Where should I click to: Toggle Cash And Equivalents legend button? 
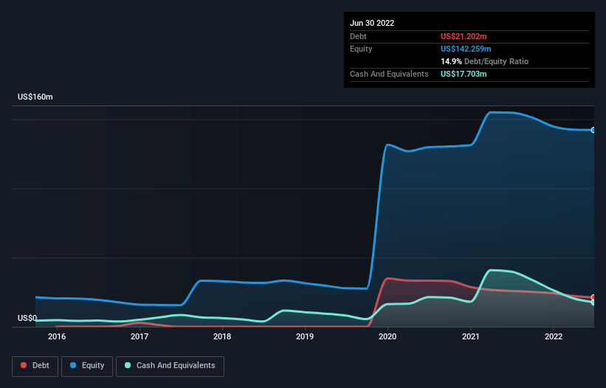pyautogui.click(x=170, y=366)
